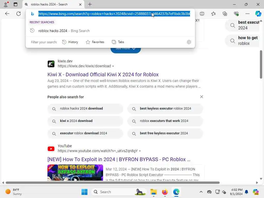This screenshot has height=198, width=264.
Task: Filter address bar search by Favorites
Action: pos(95,42)
